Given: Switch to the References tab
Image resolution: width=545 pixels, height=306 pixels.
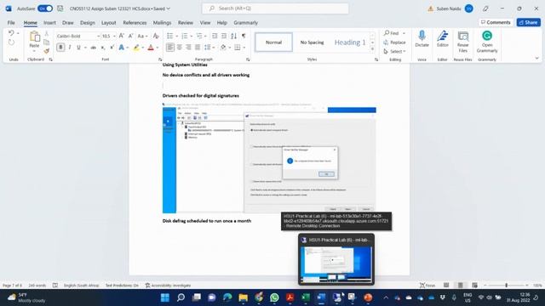Looking at the screenshot, I should pyautogui.click(x=135, y=23).
